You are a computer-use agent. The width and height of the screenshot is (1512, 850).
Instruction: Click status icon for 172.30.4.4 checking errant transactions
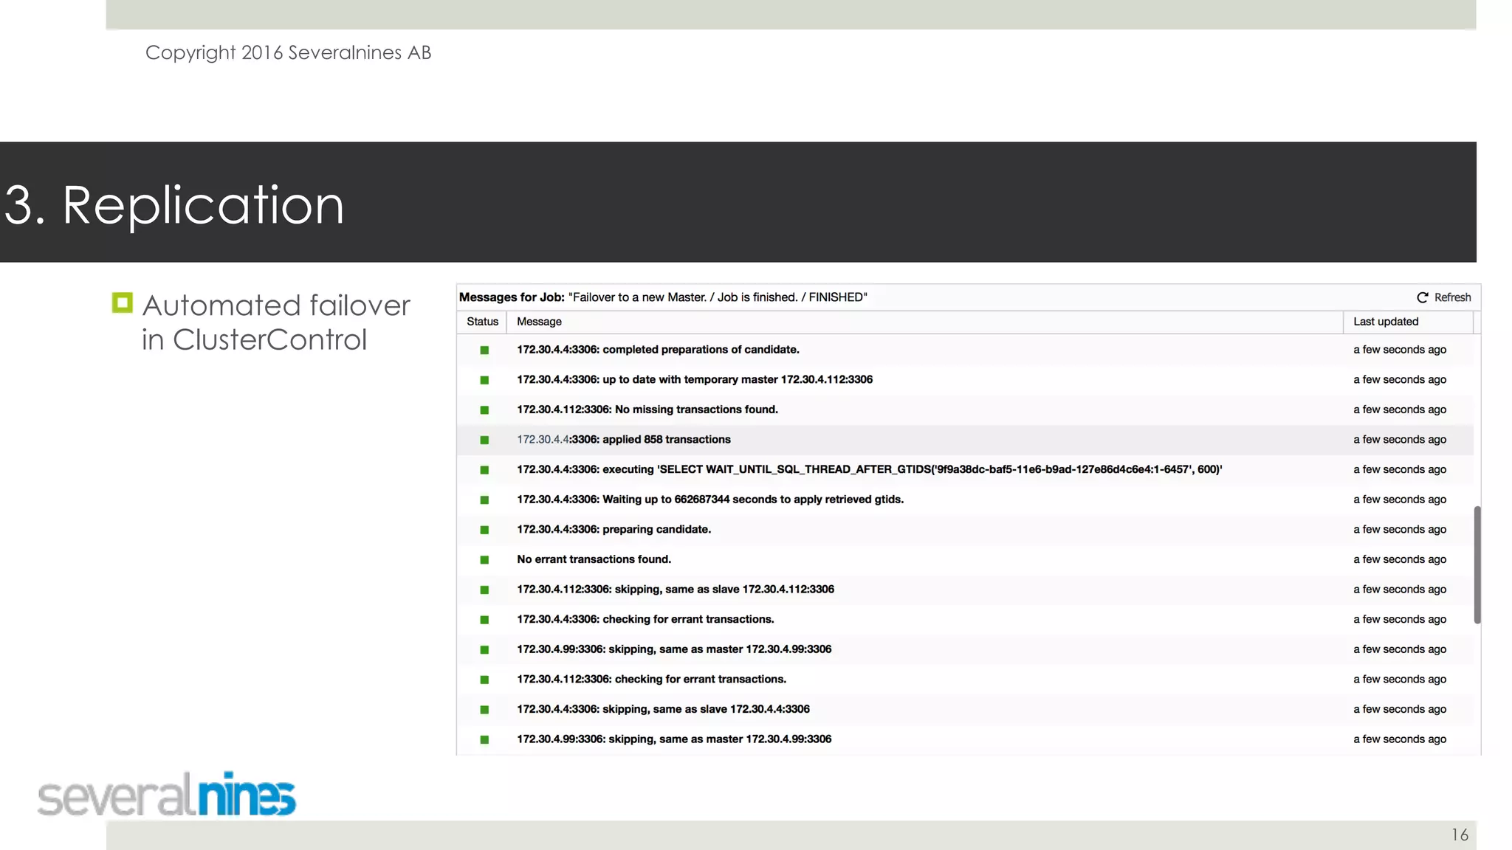484,620
